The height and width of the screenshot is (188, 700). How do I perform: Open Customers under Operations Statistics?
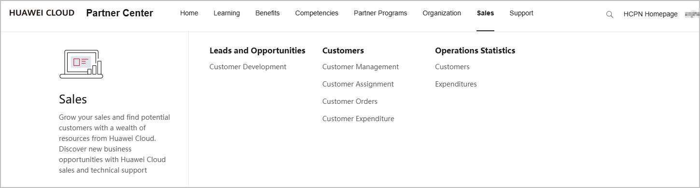(x=452, y=67)
